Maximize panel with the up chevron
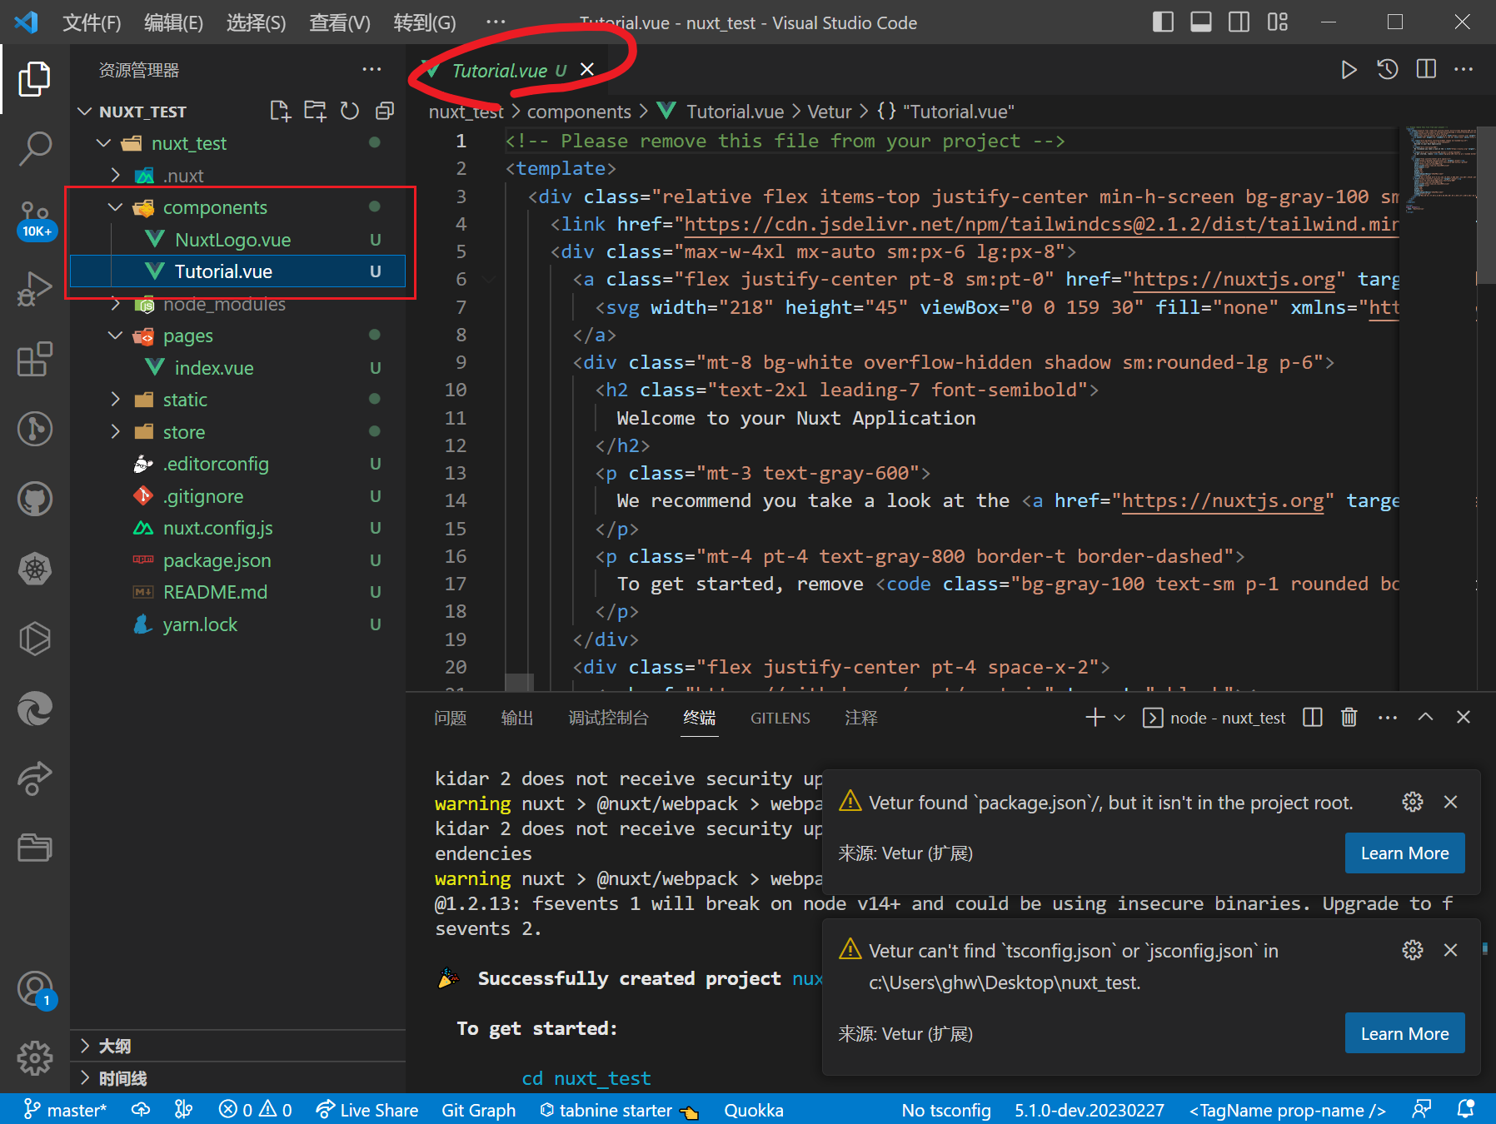Viewport: 1496px width, 1124px height. (x=1426, y=717)
